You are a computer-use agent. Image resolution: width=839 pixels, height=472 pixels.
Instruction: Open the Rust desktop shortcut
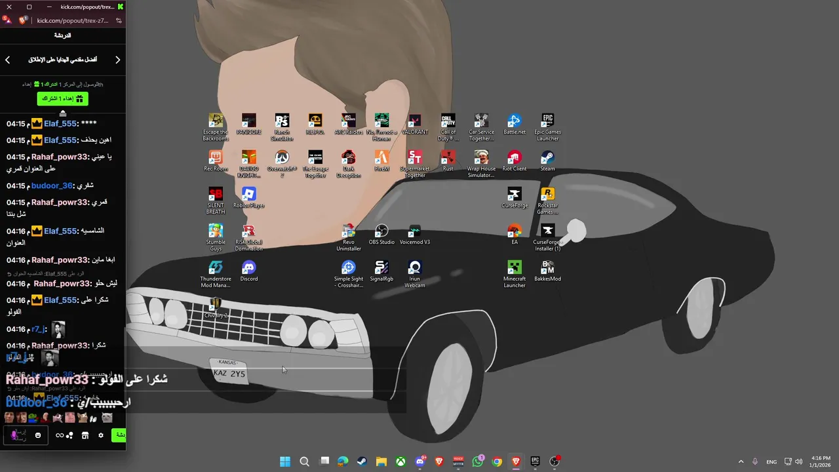tap(448, 161)
